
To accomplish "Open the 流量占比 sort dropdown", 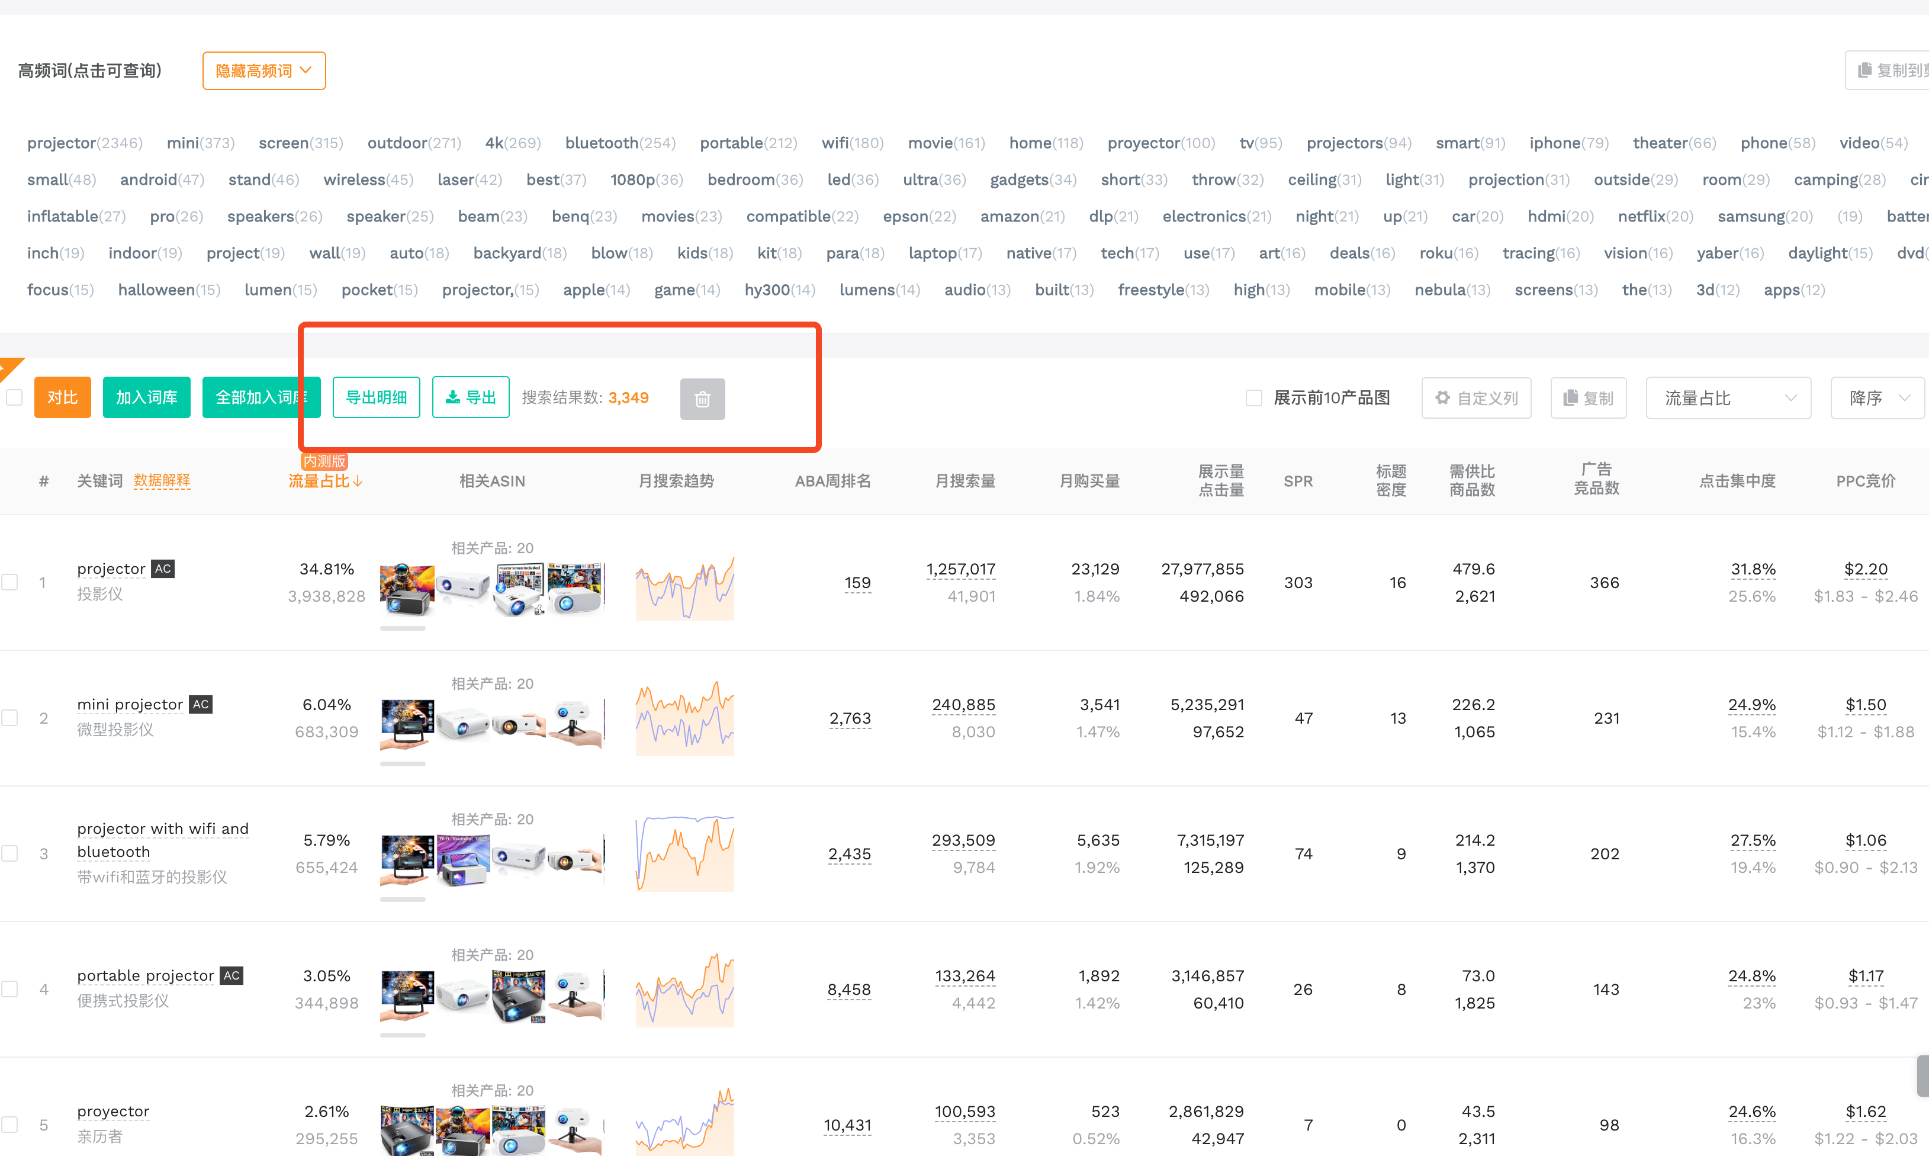I will coord(1728,398).
